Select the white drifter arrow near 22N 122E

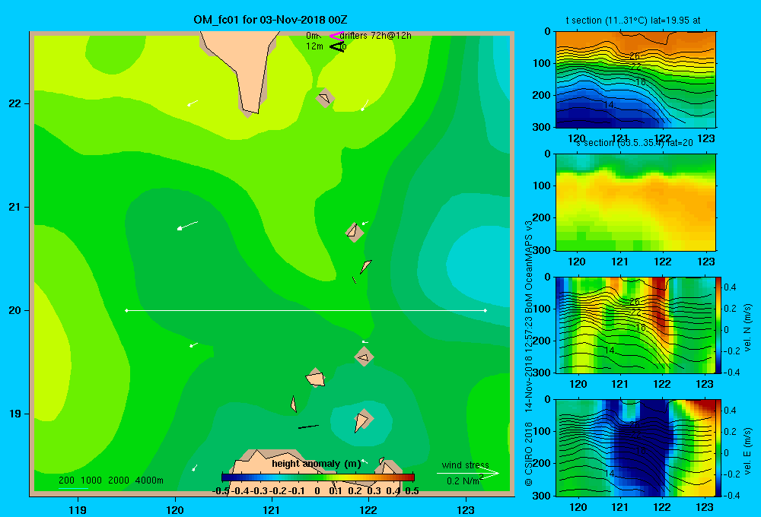coord(365,106)
